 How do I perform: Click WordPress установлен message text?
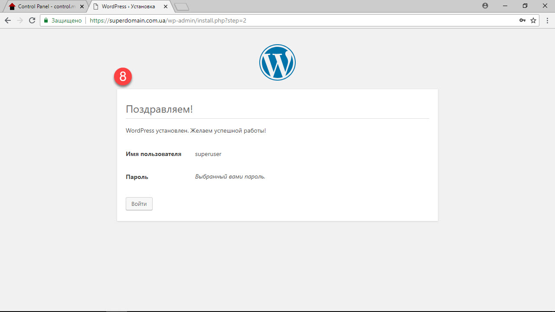(196, 130)
